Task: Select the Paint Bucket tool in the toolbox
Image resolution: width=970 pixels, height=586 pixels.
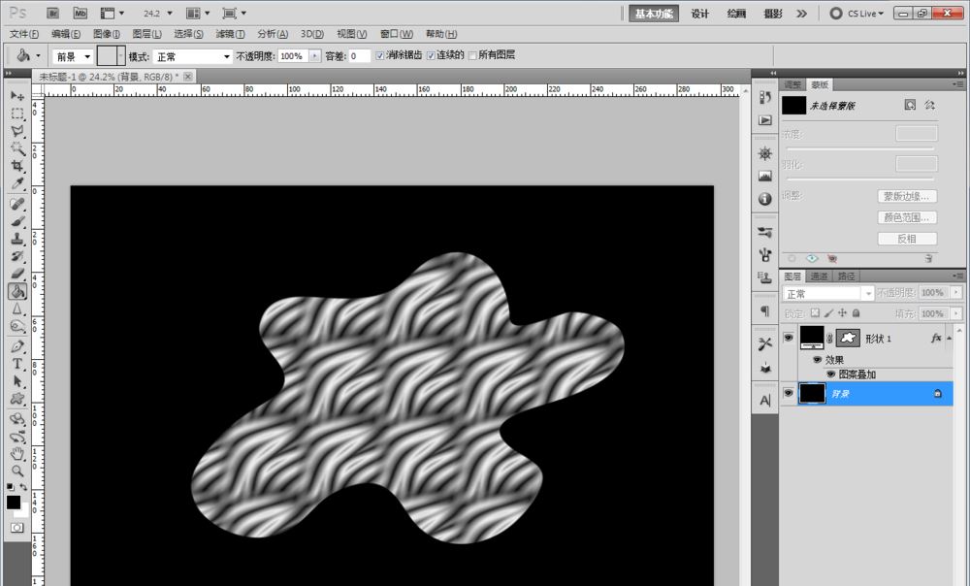Action: 17,291
